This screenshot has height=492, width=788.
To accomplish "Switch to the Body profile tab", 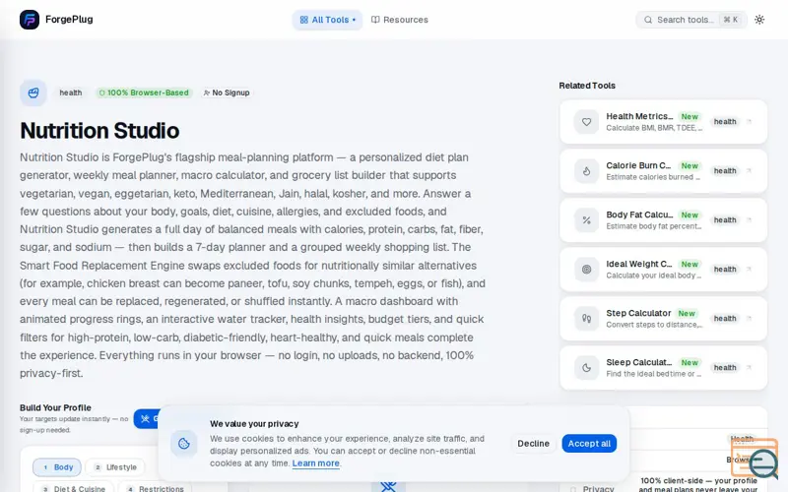I will click(57, 467).
